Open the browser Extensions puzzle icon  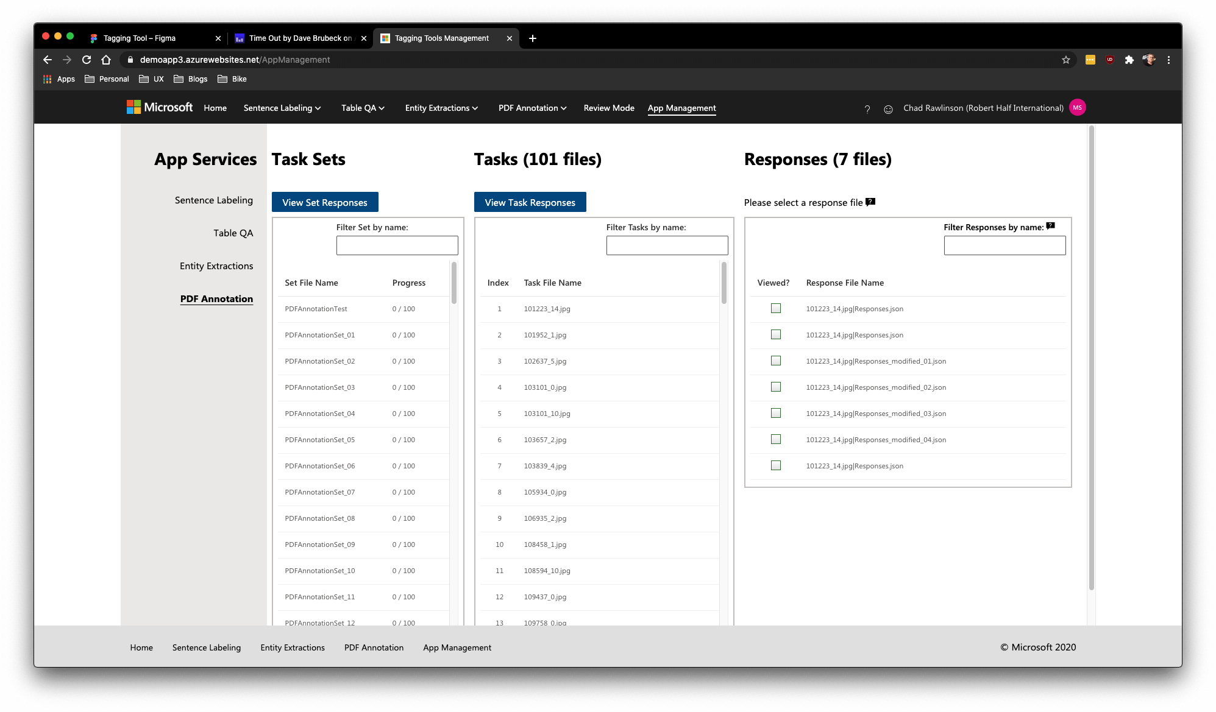click(1129, 60)
